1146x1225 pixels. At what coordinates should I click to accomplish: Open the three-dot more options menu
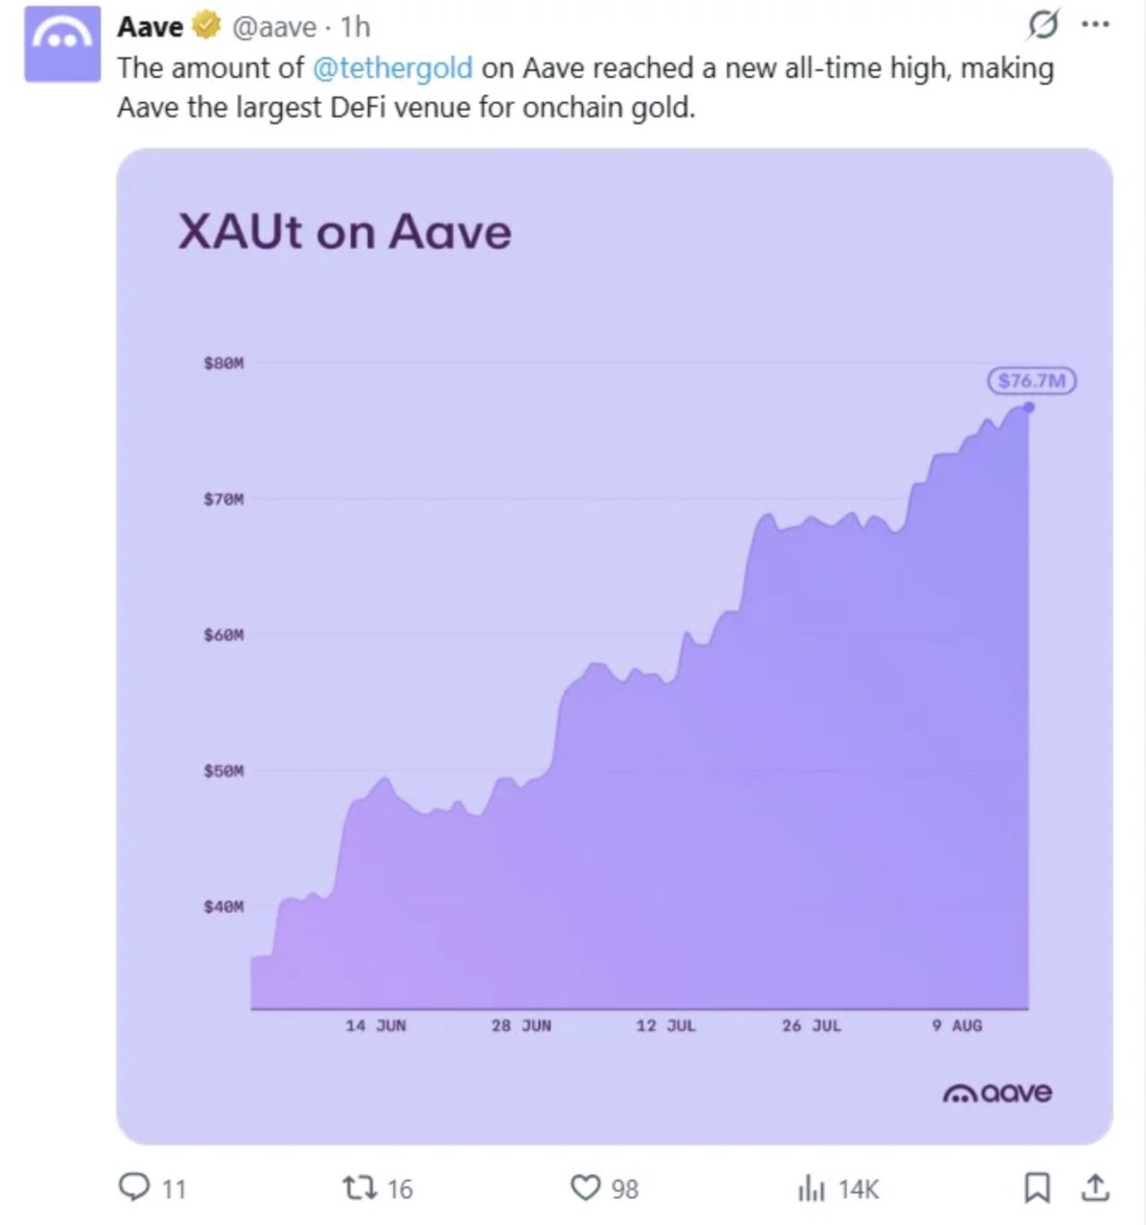click(x=1096, y=25)
